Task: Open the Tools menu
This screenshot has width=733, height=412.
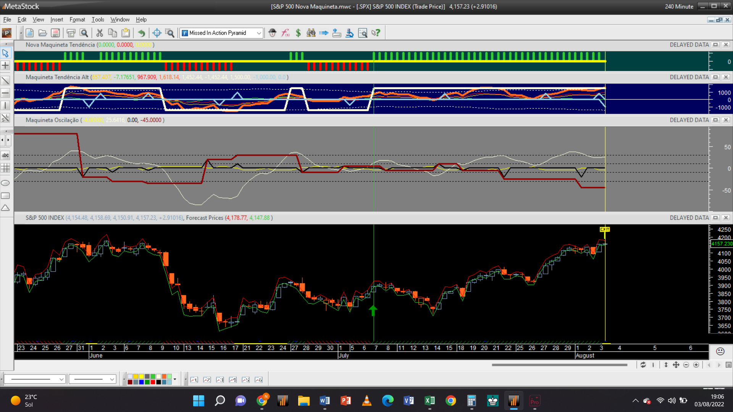Action: [x=98, y=19]
